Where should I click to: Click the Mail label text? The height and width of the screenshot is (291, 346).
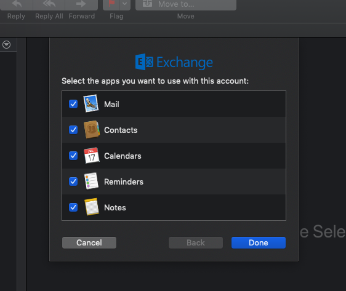tap(111, 104)
